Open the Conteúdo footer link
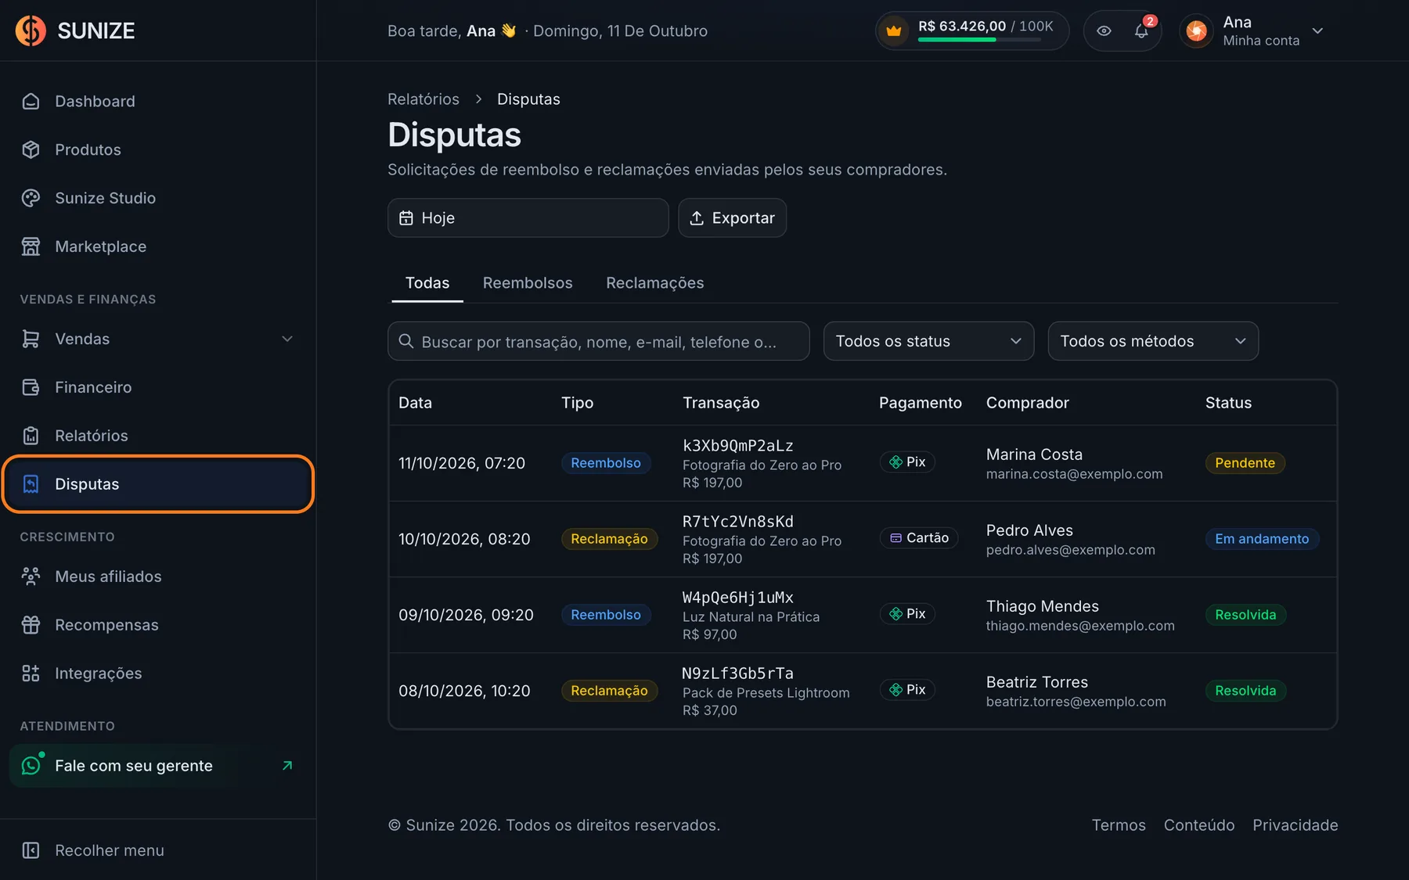The width and height of the screenshot is (1409, 880). 1198,825
